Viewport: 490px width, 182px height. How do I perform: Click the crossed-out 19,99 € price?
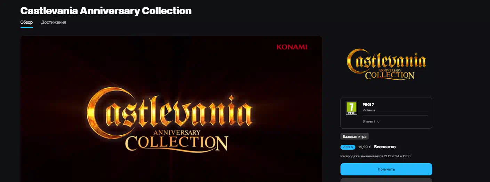pos(364,147)
